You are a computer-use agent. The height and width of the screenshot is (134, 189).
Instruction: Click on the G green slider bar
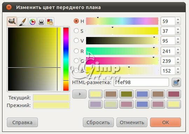click(122, 61)
